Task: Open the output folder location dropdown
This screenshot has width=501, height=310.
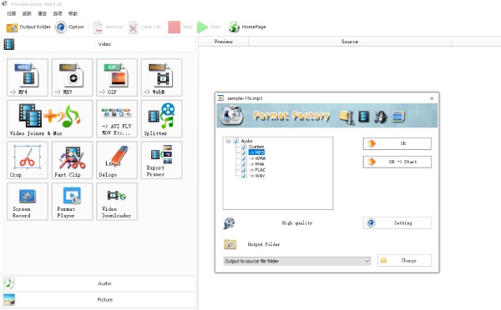Action: pyautogui.click(x=297, y=261)
